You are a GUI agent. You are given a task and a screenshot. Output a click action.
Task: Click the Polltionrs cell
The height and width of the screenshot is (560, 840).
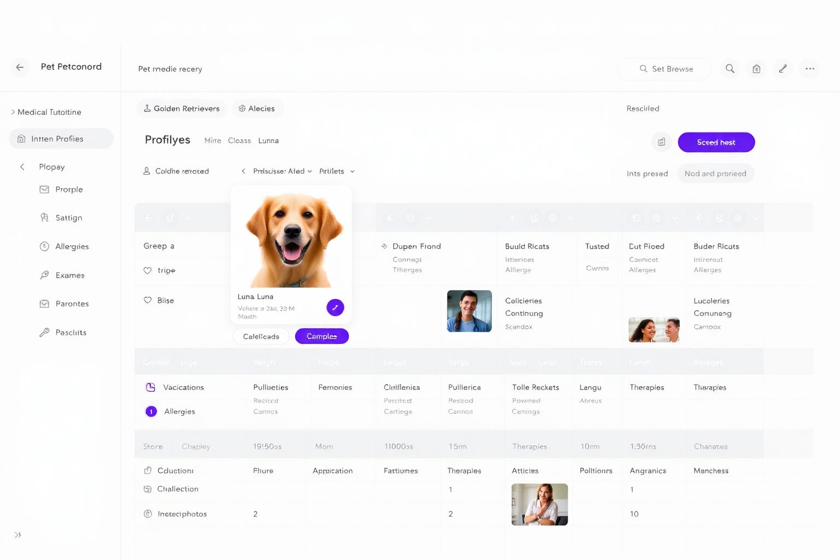pos(596,471)
